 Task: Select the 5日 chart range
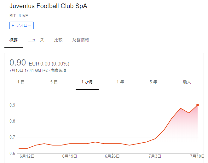tap(54, 82)
